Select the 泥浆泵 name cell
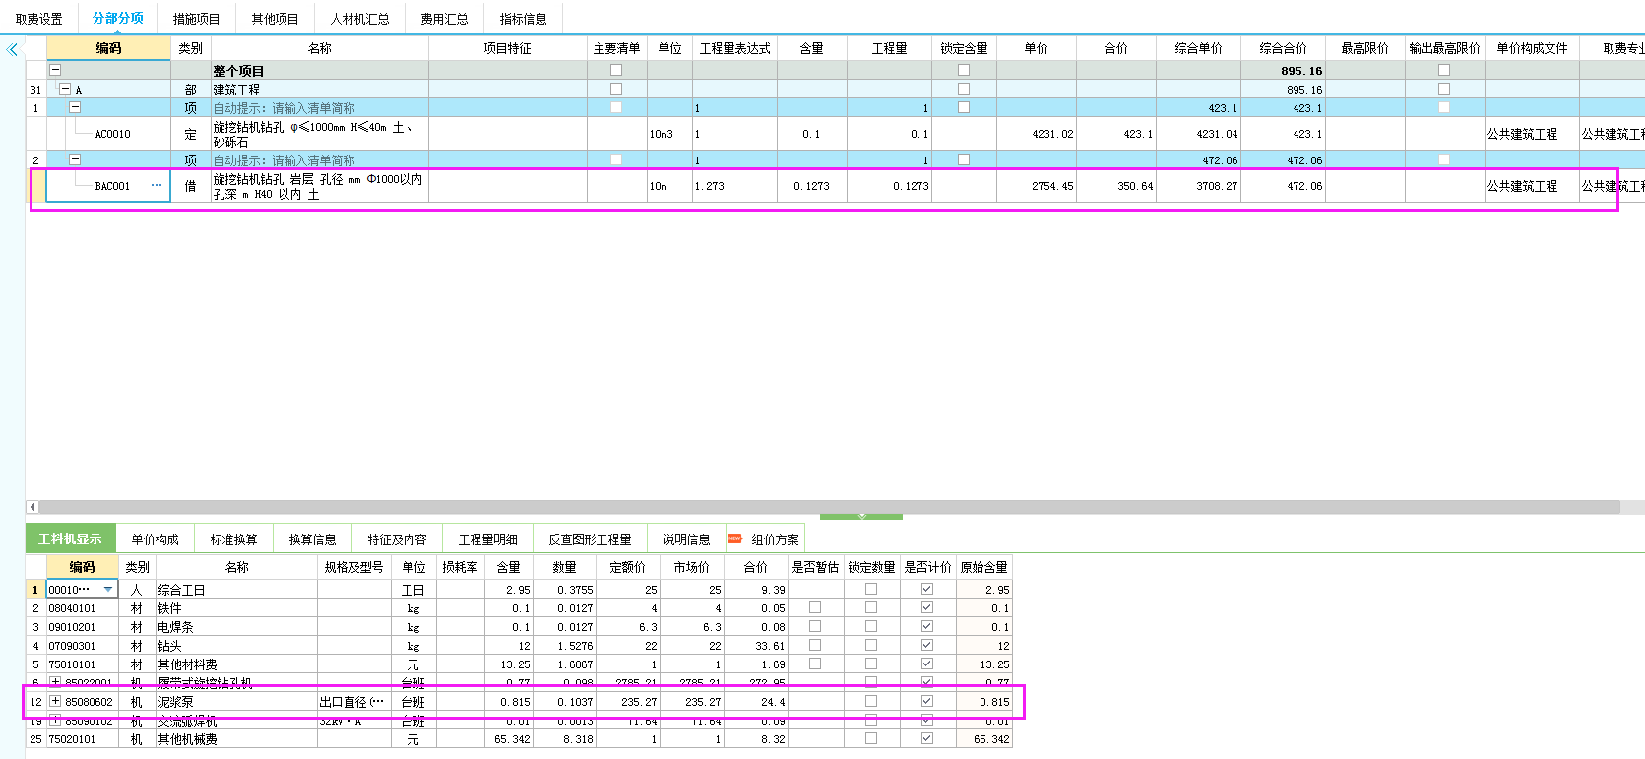Viewport: 1645px width, 759px height. click(x=236, y=702)
